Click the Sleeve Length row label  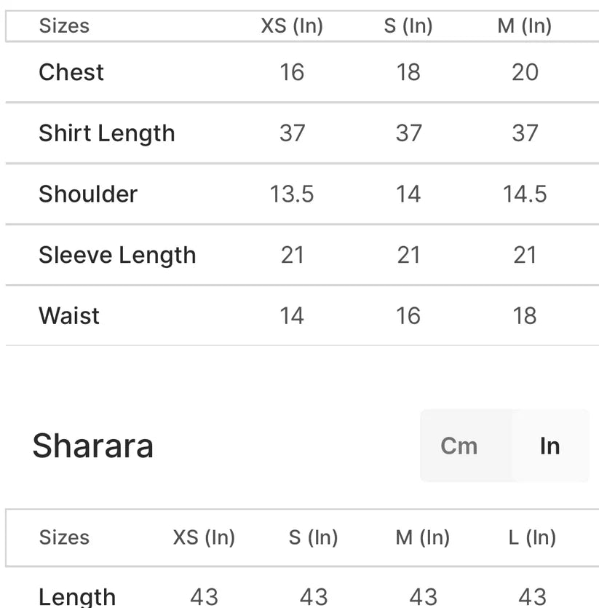tap(117, 255)
